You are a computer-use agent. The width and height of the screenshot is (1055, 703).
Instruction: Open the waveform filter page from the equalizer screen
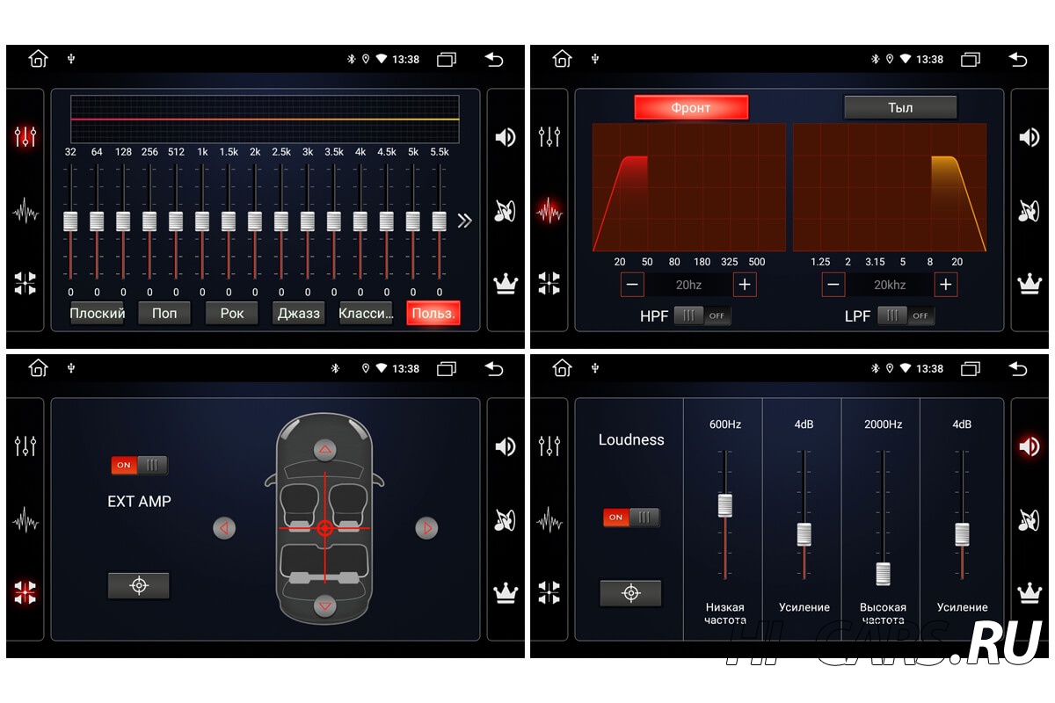(x=25, y=212)
